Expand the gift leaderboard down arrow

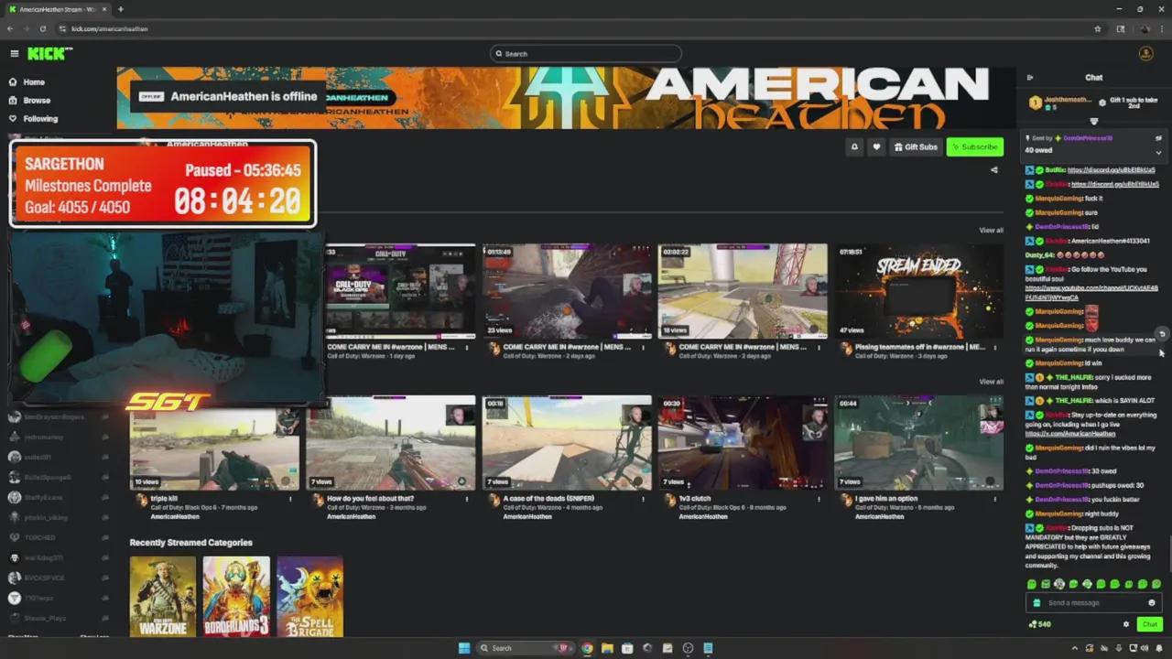tap(1093, 122)
